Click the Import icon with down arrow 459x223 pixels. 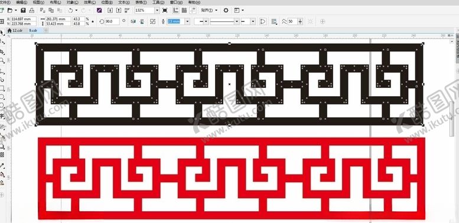pyautogui.click(x=110, y=10)
